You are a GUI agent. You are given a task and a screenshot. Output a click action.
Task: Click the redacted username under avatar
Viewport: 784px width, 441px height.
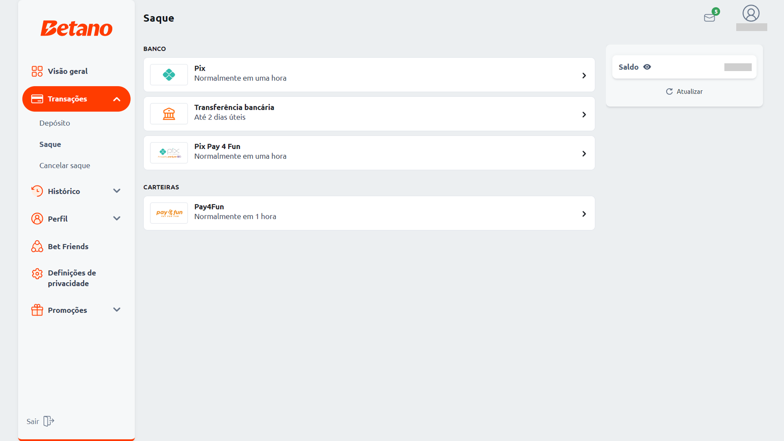pos(751,27)
